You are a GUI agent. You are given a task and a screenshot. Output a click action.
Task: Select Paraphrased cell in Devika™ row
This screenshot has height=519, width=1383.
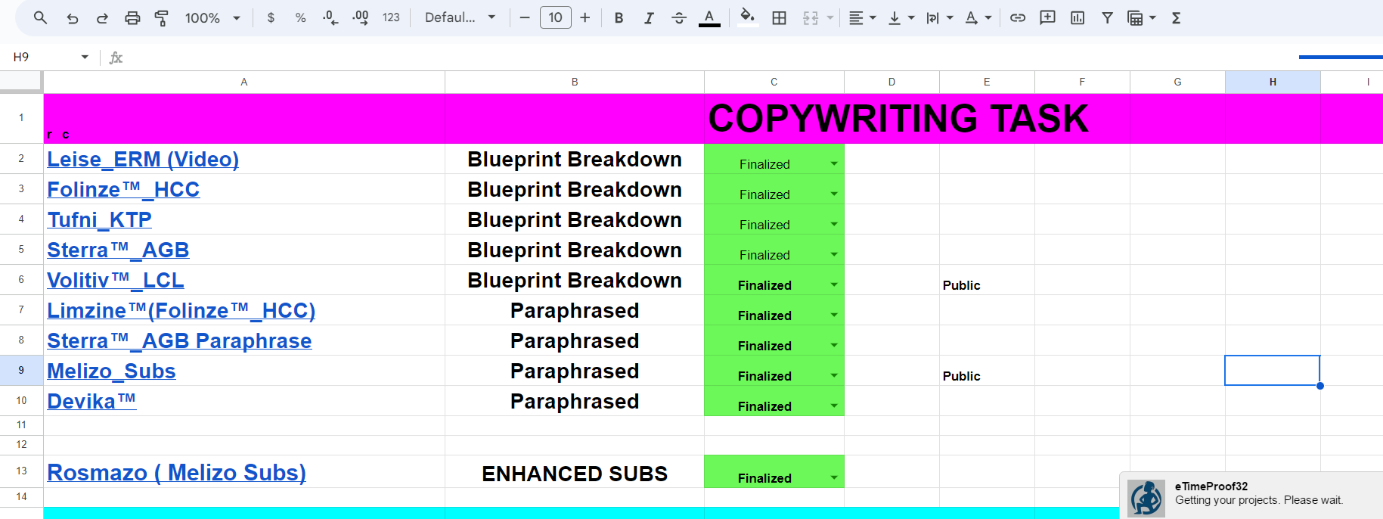pyautogui.click(x=575, y=401)
